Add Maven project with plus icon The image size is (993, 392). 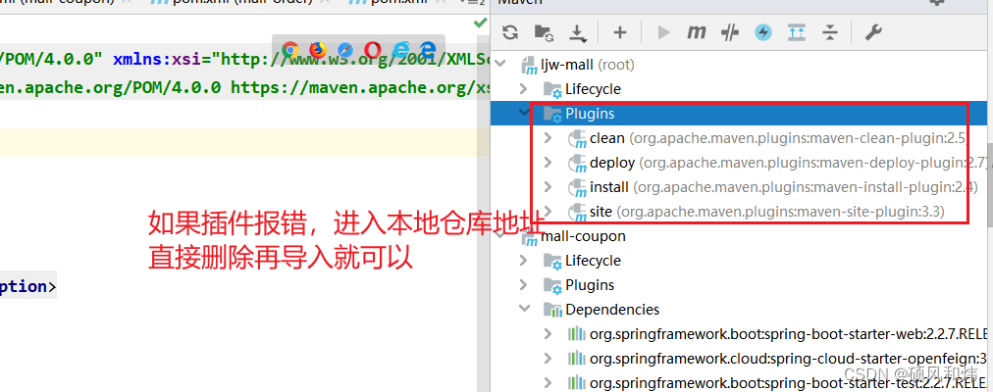pyautogui.click(x=619, y=32)
